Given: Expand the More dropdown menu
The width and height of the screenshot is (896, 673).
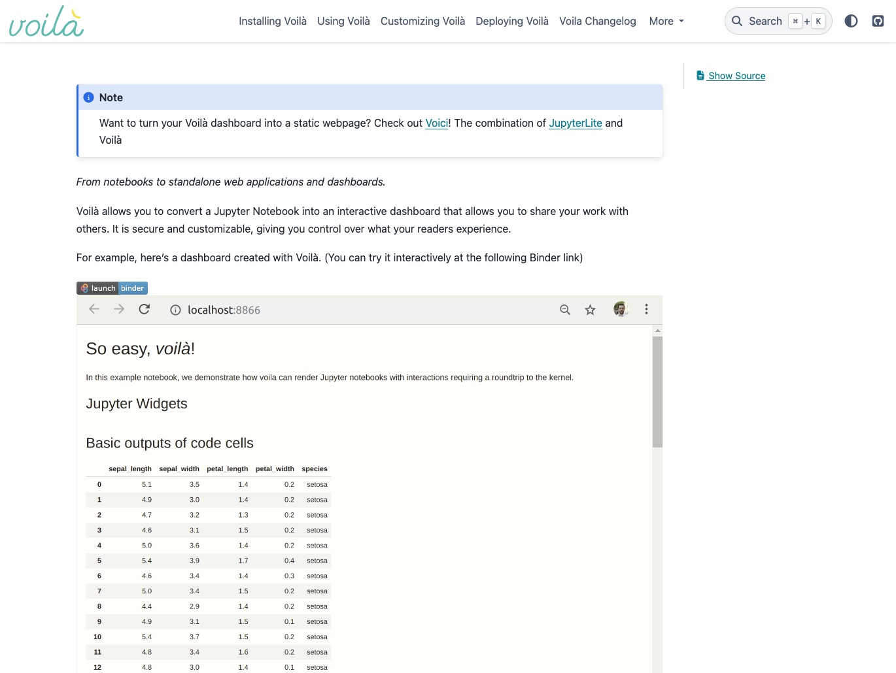Looking at the screenshot, I should (x=666, y=22).
